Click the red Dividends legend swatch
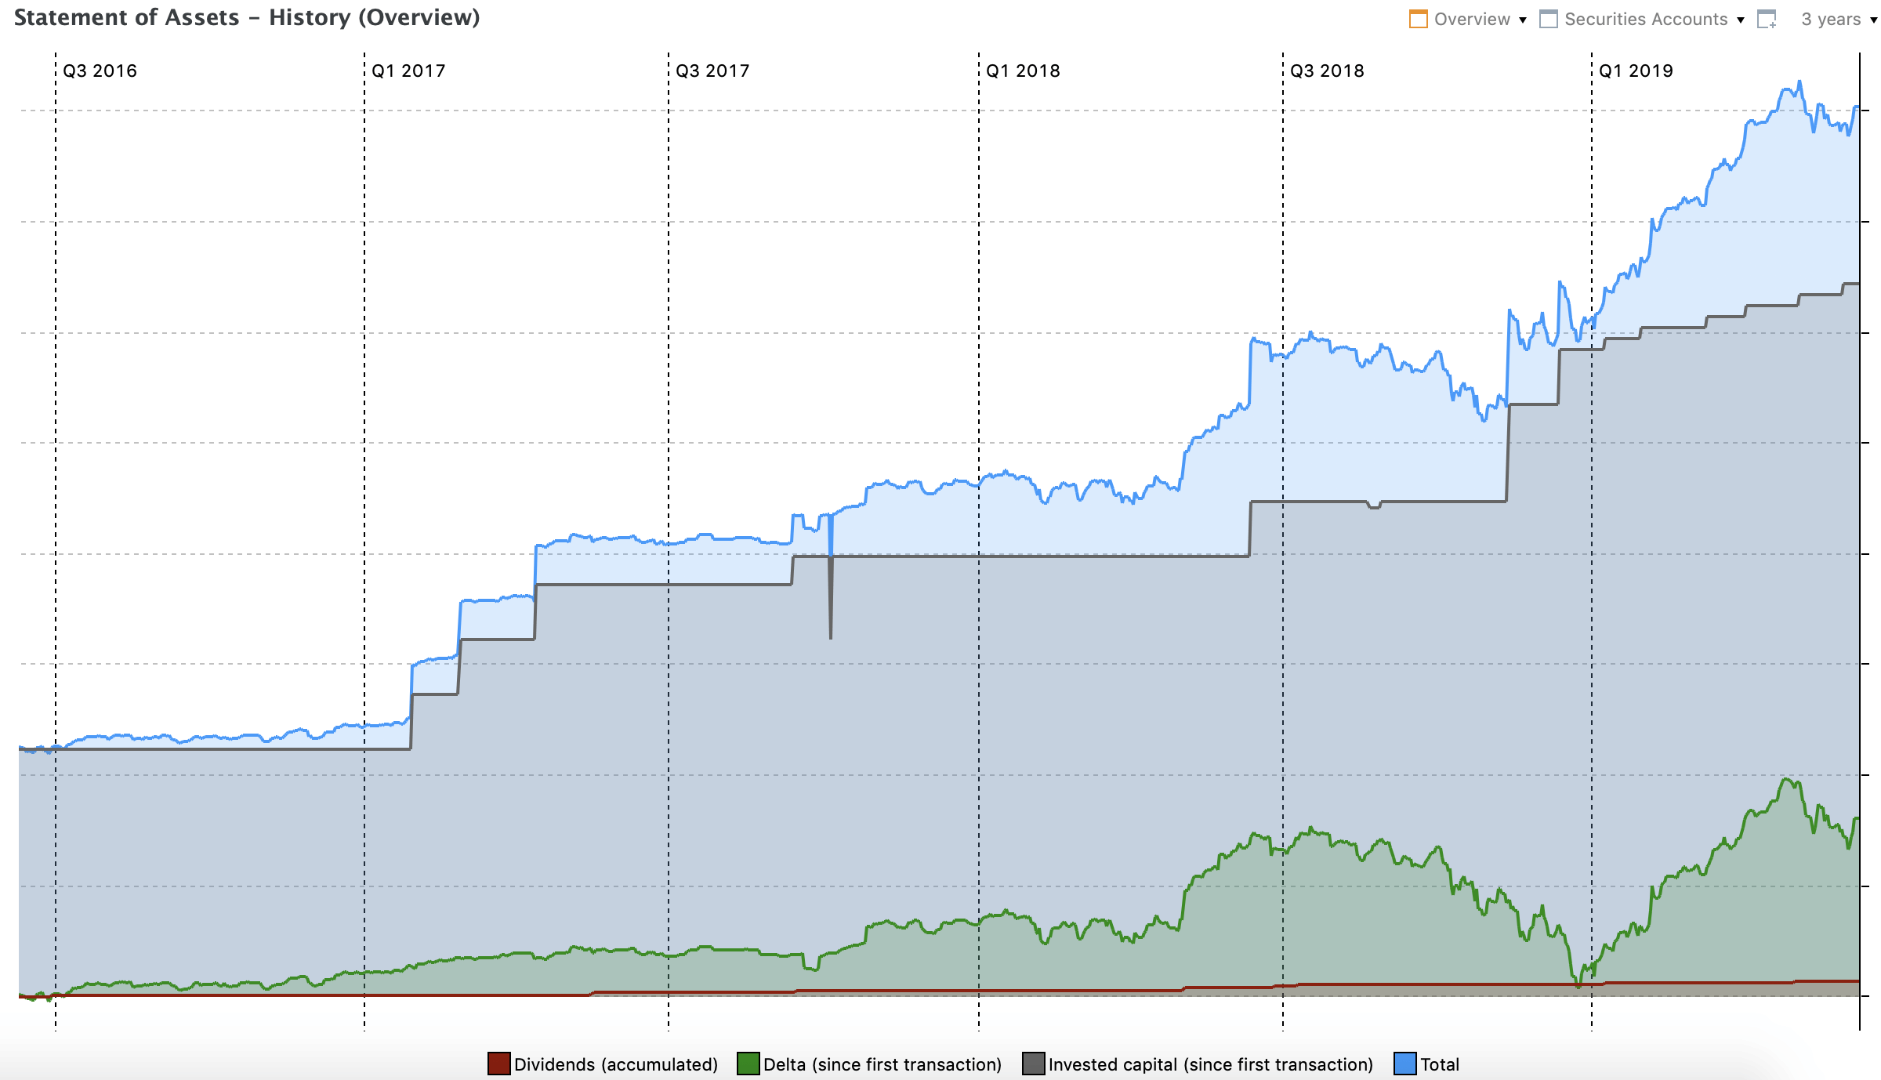 point(498,1064)
